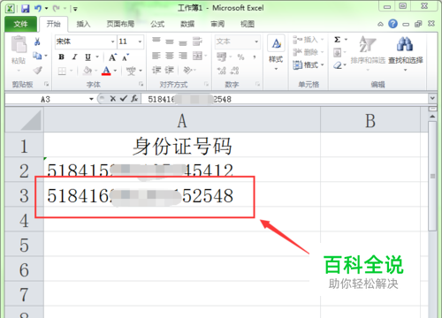Click the Name Box showing A3
Screen dimensions: 442x318
(47, 99)
